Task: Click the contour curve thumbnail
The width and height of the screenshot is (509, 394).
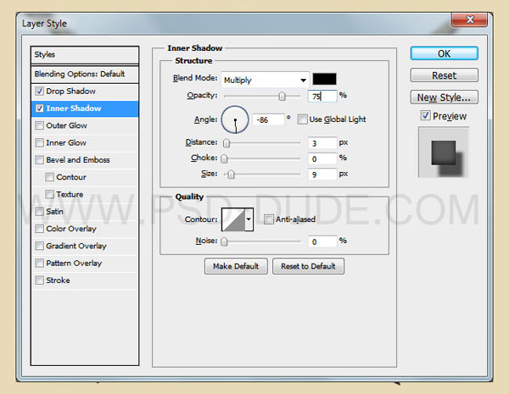Action: (233, 219)
